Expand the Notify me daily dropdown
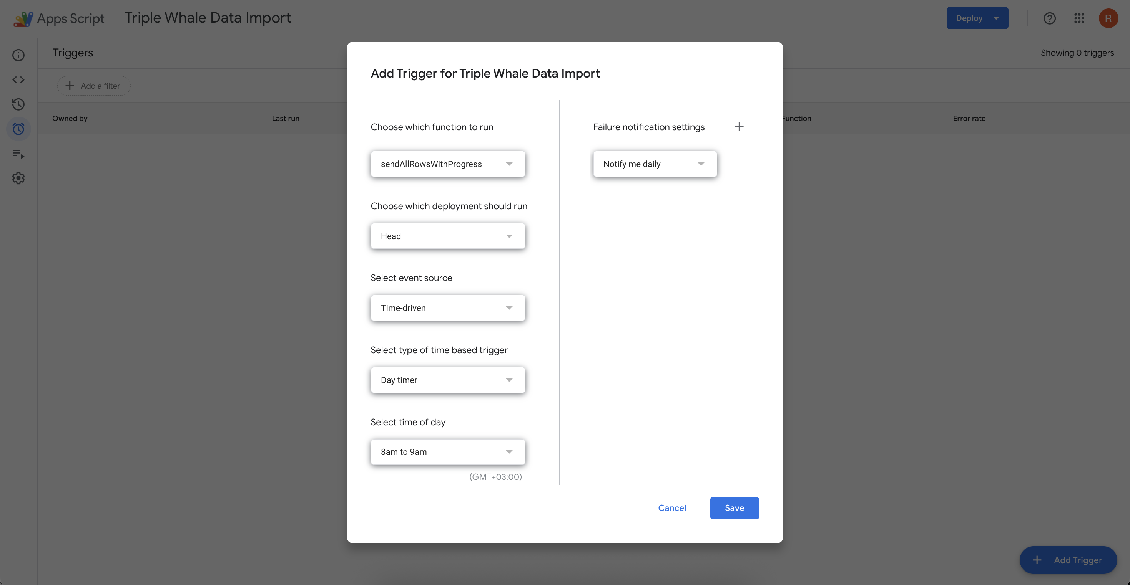This screenshot has width=1130, height=585. pyautogui.click(x=655, y=164)
